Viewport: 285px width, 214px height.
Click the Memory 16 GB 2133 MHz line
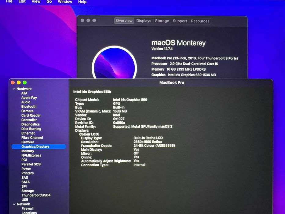178,69
